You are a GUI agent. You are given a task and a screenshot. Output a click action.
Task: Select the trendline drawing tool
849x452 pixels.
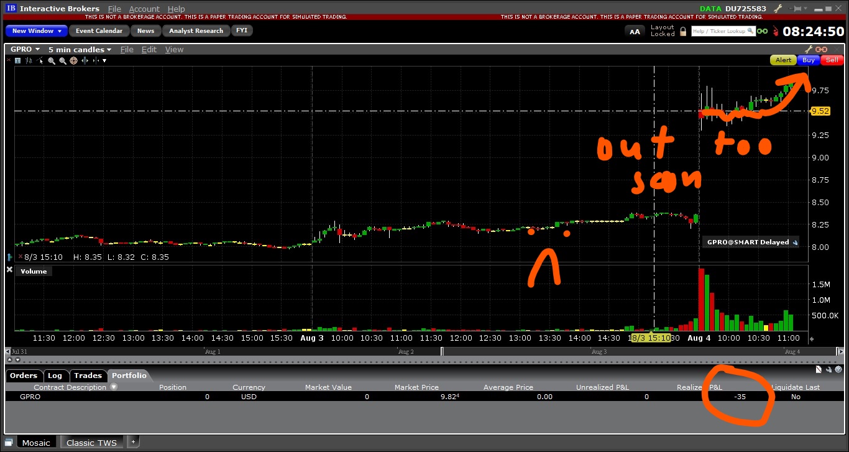point(40,60)
